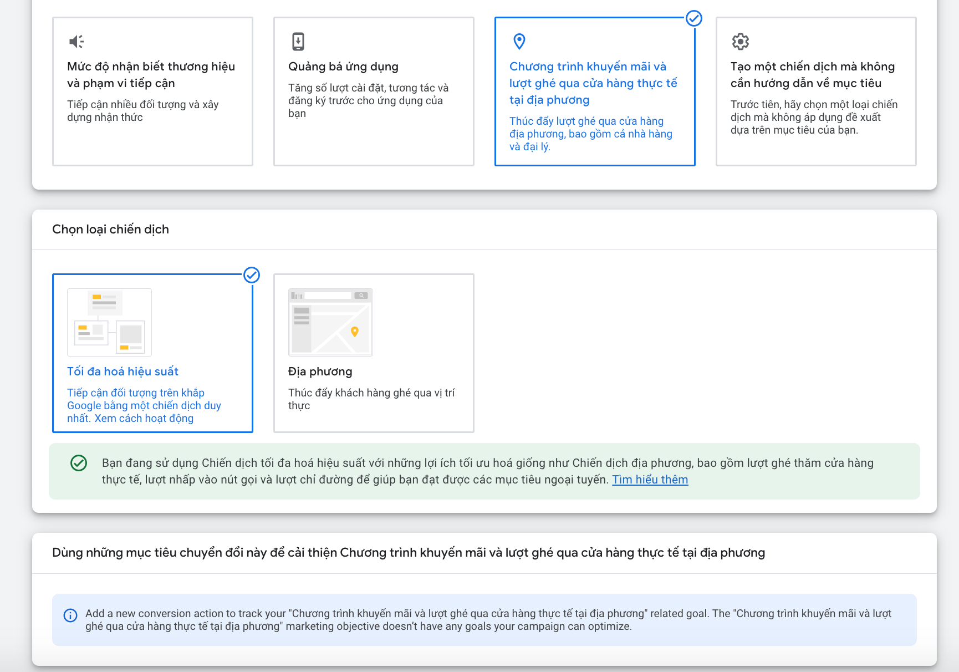This screenshot has width=959, height=672.
Task: Click the Add a new conversion action notice text
Action: (x=488, y=620)
